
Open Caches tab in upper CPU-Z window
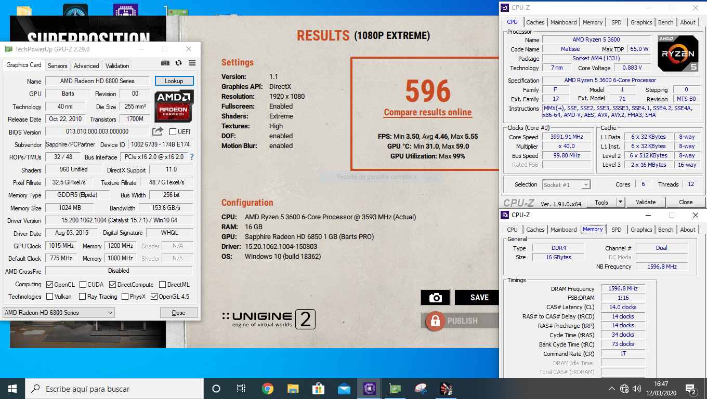pyautogui.click(x=535, y=22)
